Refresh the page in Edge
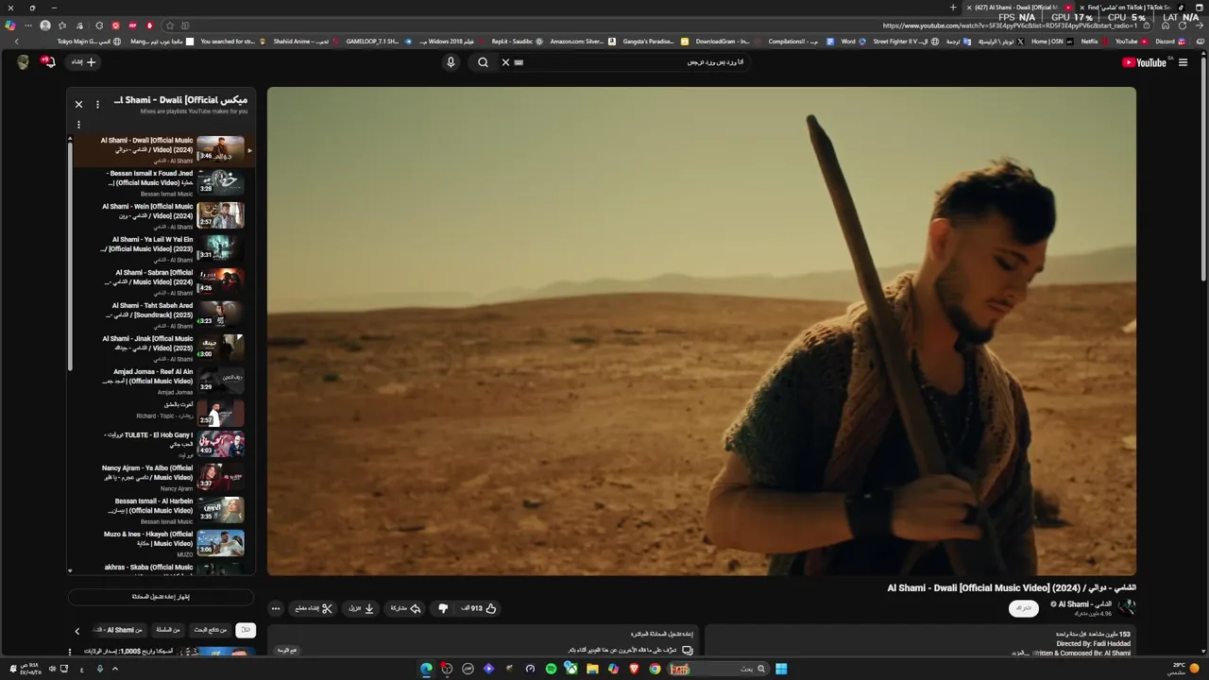The image size is (1209, 680). (x=1183, y=25)
